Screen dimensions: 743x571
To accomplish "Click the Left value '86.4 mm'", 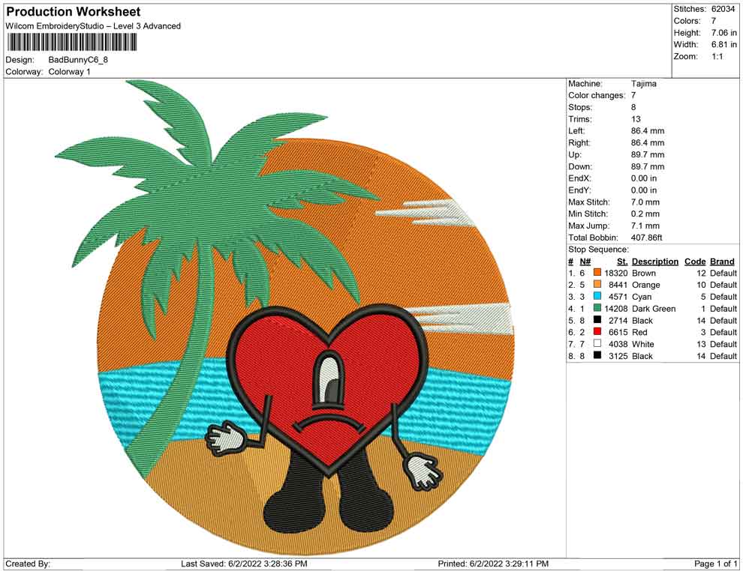I will coord(647,131).
